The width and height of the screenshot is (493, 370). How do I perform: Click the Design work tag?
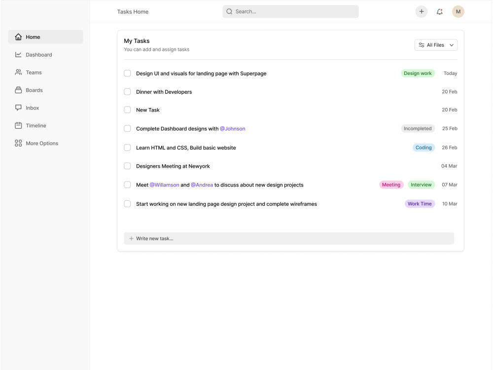pyautogui.click(x=418, y=74)
